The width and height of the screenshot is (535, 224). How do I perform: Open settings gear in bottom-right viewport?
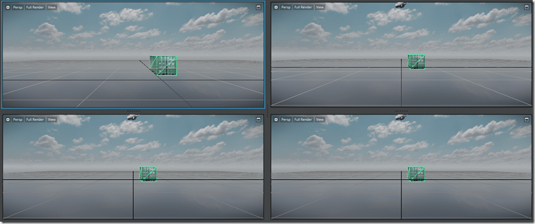276,119
